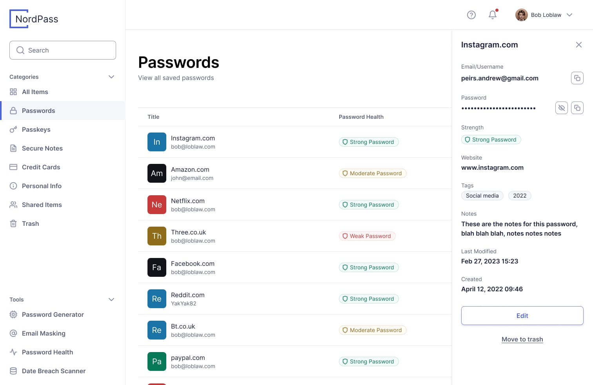Click the Three.co.uk 'Th' tile
The width and height of the screenshot is (593, 385).
tap(157, 236)
